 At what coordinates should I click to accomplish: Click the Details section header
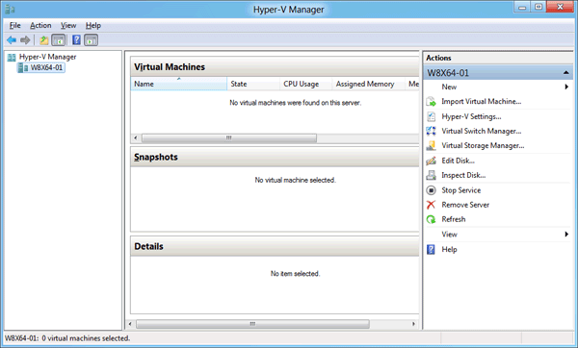(x=275, y=246)
